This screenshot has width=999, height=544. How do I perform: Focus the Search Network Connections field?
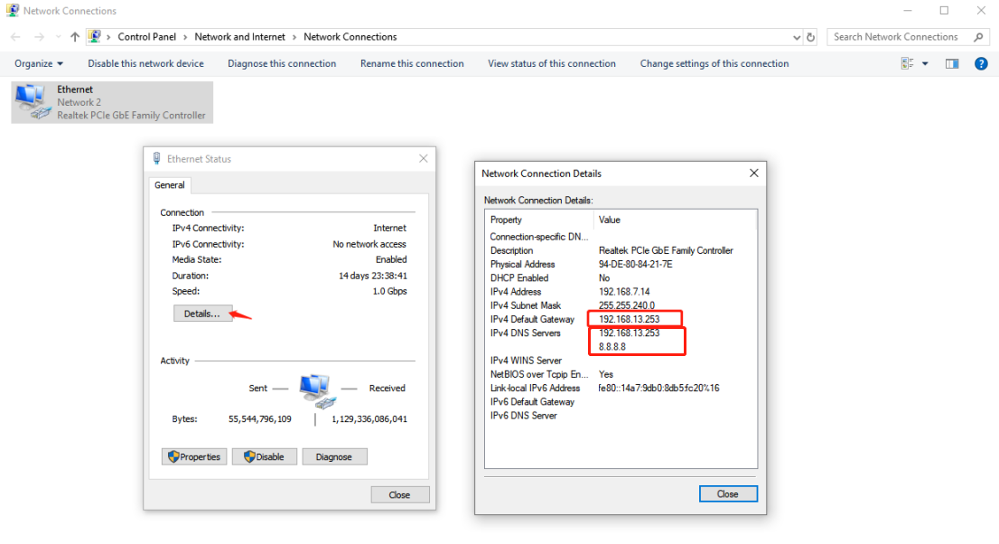tap(908, 37)
